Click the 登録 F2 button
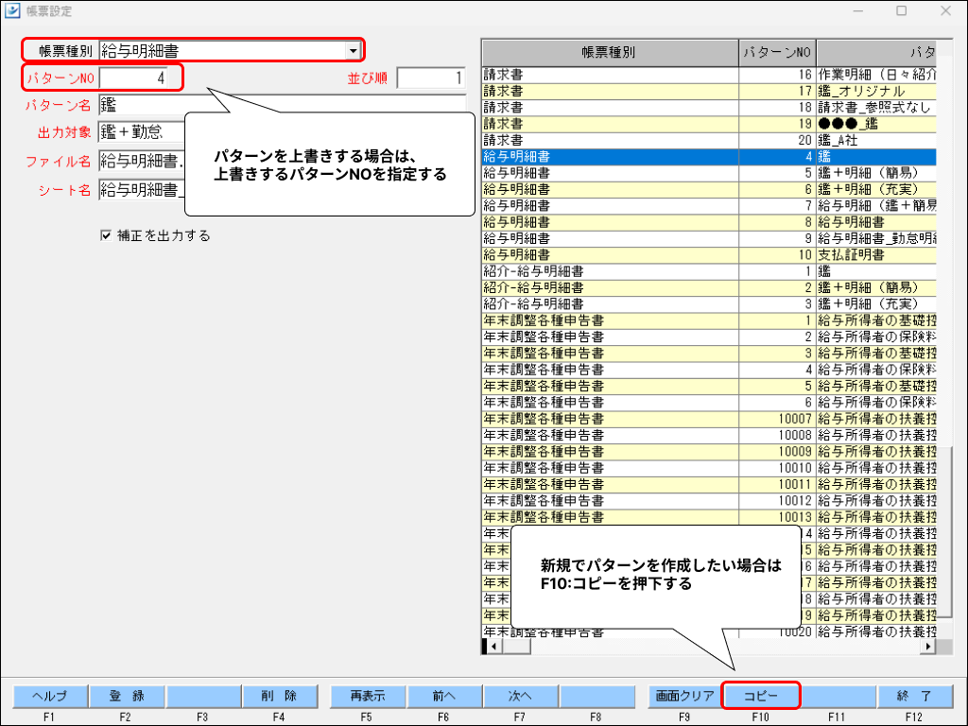The width and height of the screenshot is (968, 726). [x=127, y=696]
